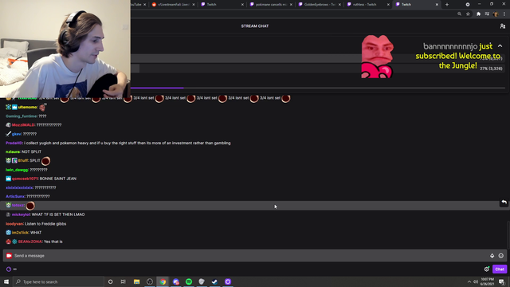The width and height of the screenshot is (510, 287).
Task: Click username Gaming_funtime in chat
Action: [x=22, y=116]
